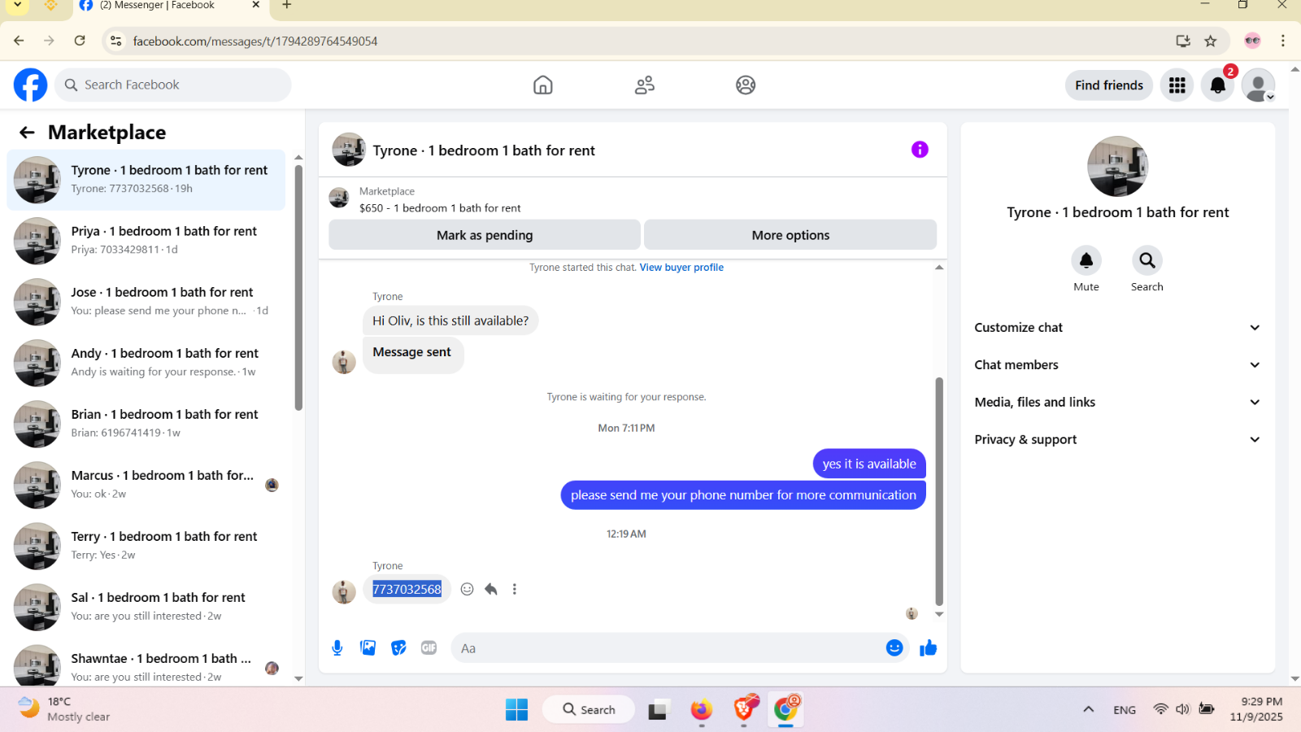Expand Media, files and links section

[1117, 403]
